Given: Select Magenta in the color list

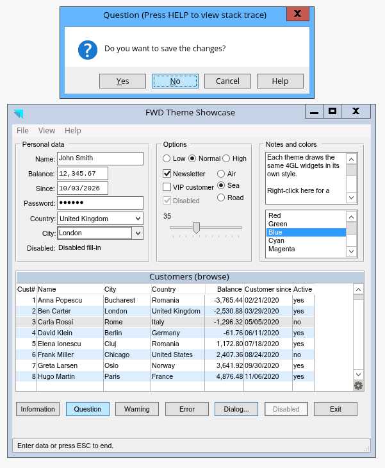Looking at the screenshot, I should click(x=306, y=249).
